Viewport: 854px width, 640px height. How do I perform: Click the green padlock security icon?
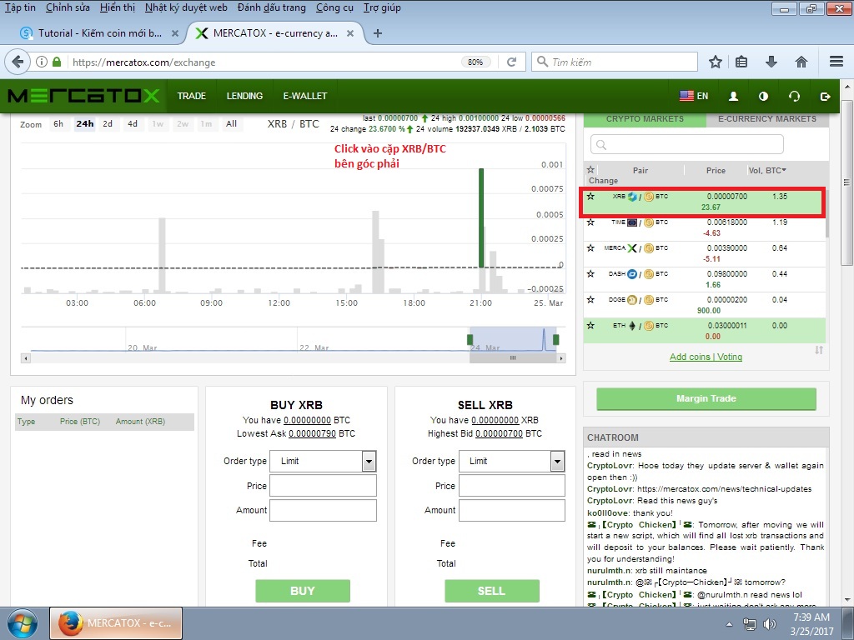(57, 62)
